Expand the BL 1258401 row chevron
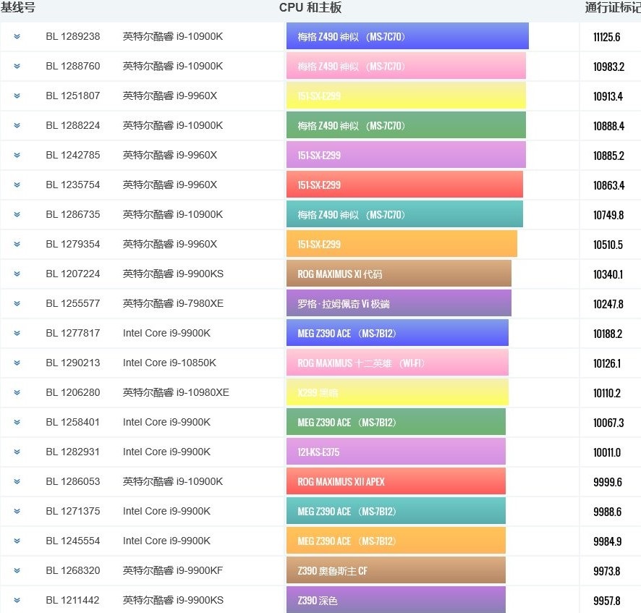Screen dimensions: 641x613 pyautogui.click(x=17, y=422)
